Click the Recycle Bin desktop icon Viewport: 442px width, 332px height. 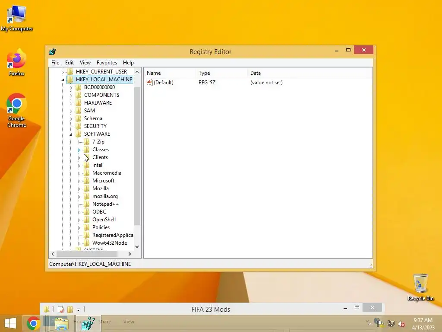tap(420, 287)
